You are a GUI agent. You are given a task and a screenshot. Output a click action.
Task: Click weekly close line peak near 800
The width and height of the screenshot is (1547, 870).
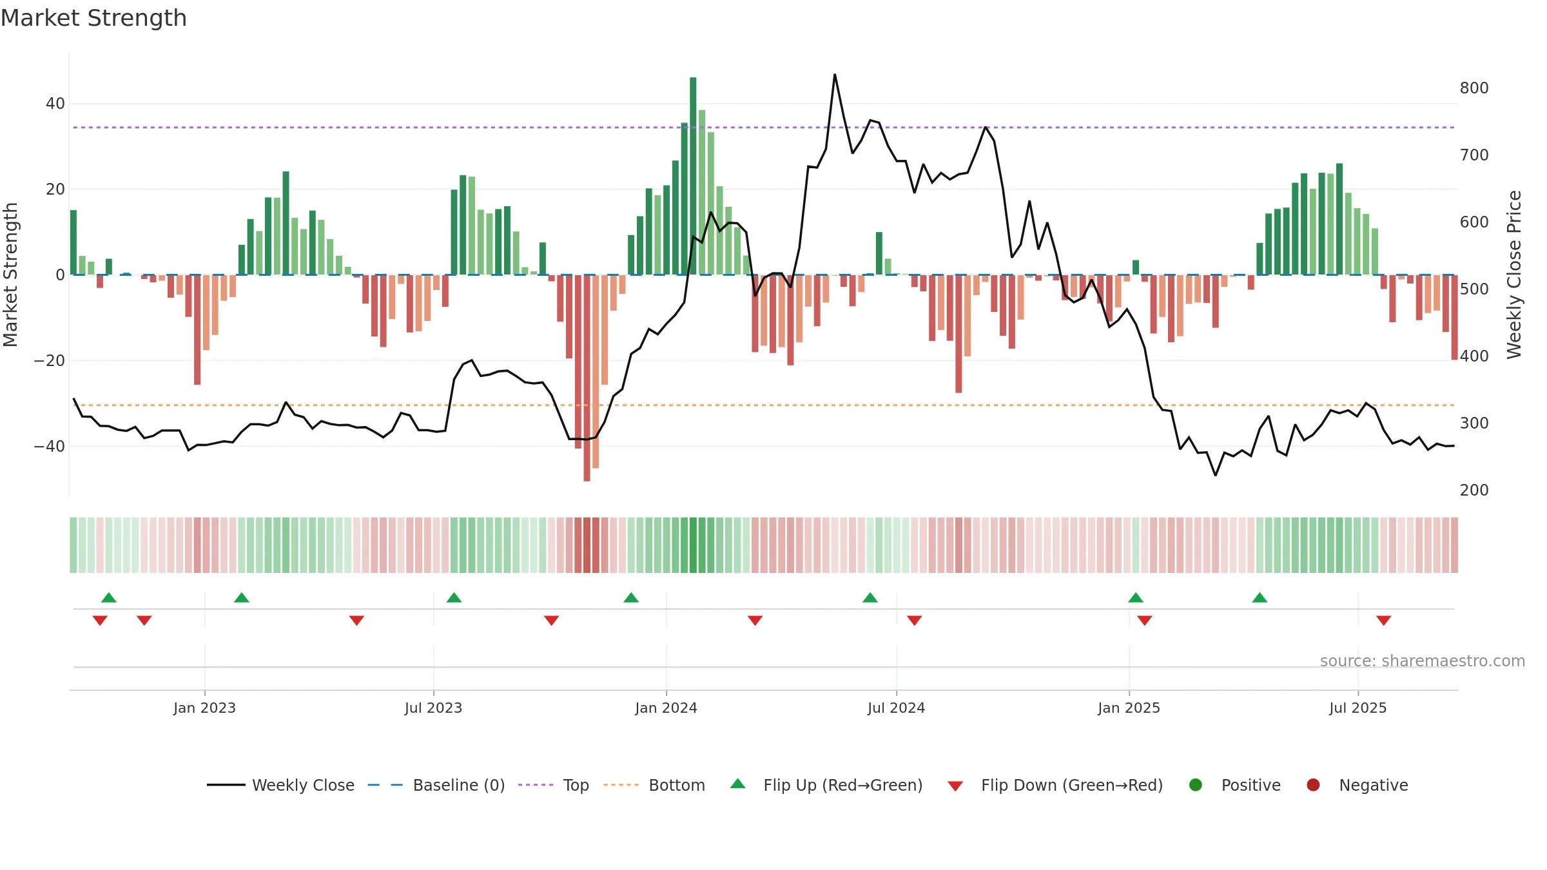coord(835,75)
